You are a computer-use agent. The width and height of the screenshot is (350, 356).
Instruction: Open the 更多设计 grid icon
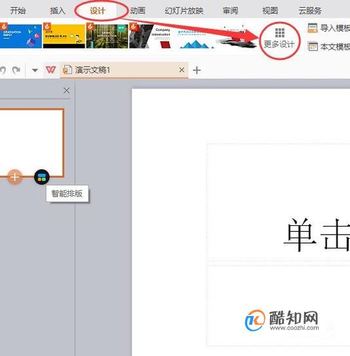[280, 33]
